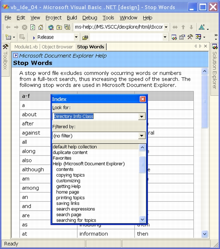Click the globe Search the Web icon
Viewport: 220px width, 249px height.
tap(51, 27)
